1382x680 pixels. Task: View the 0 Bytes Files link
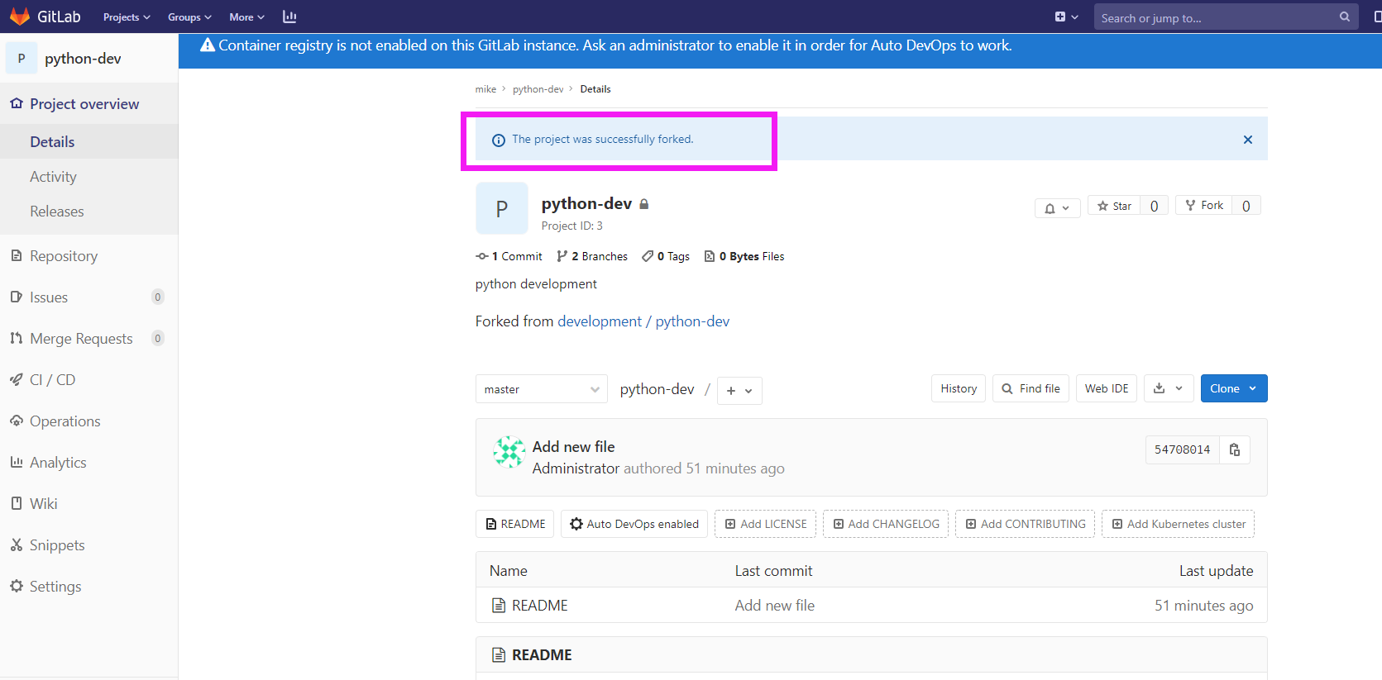(744, 256)
